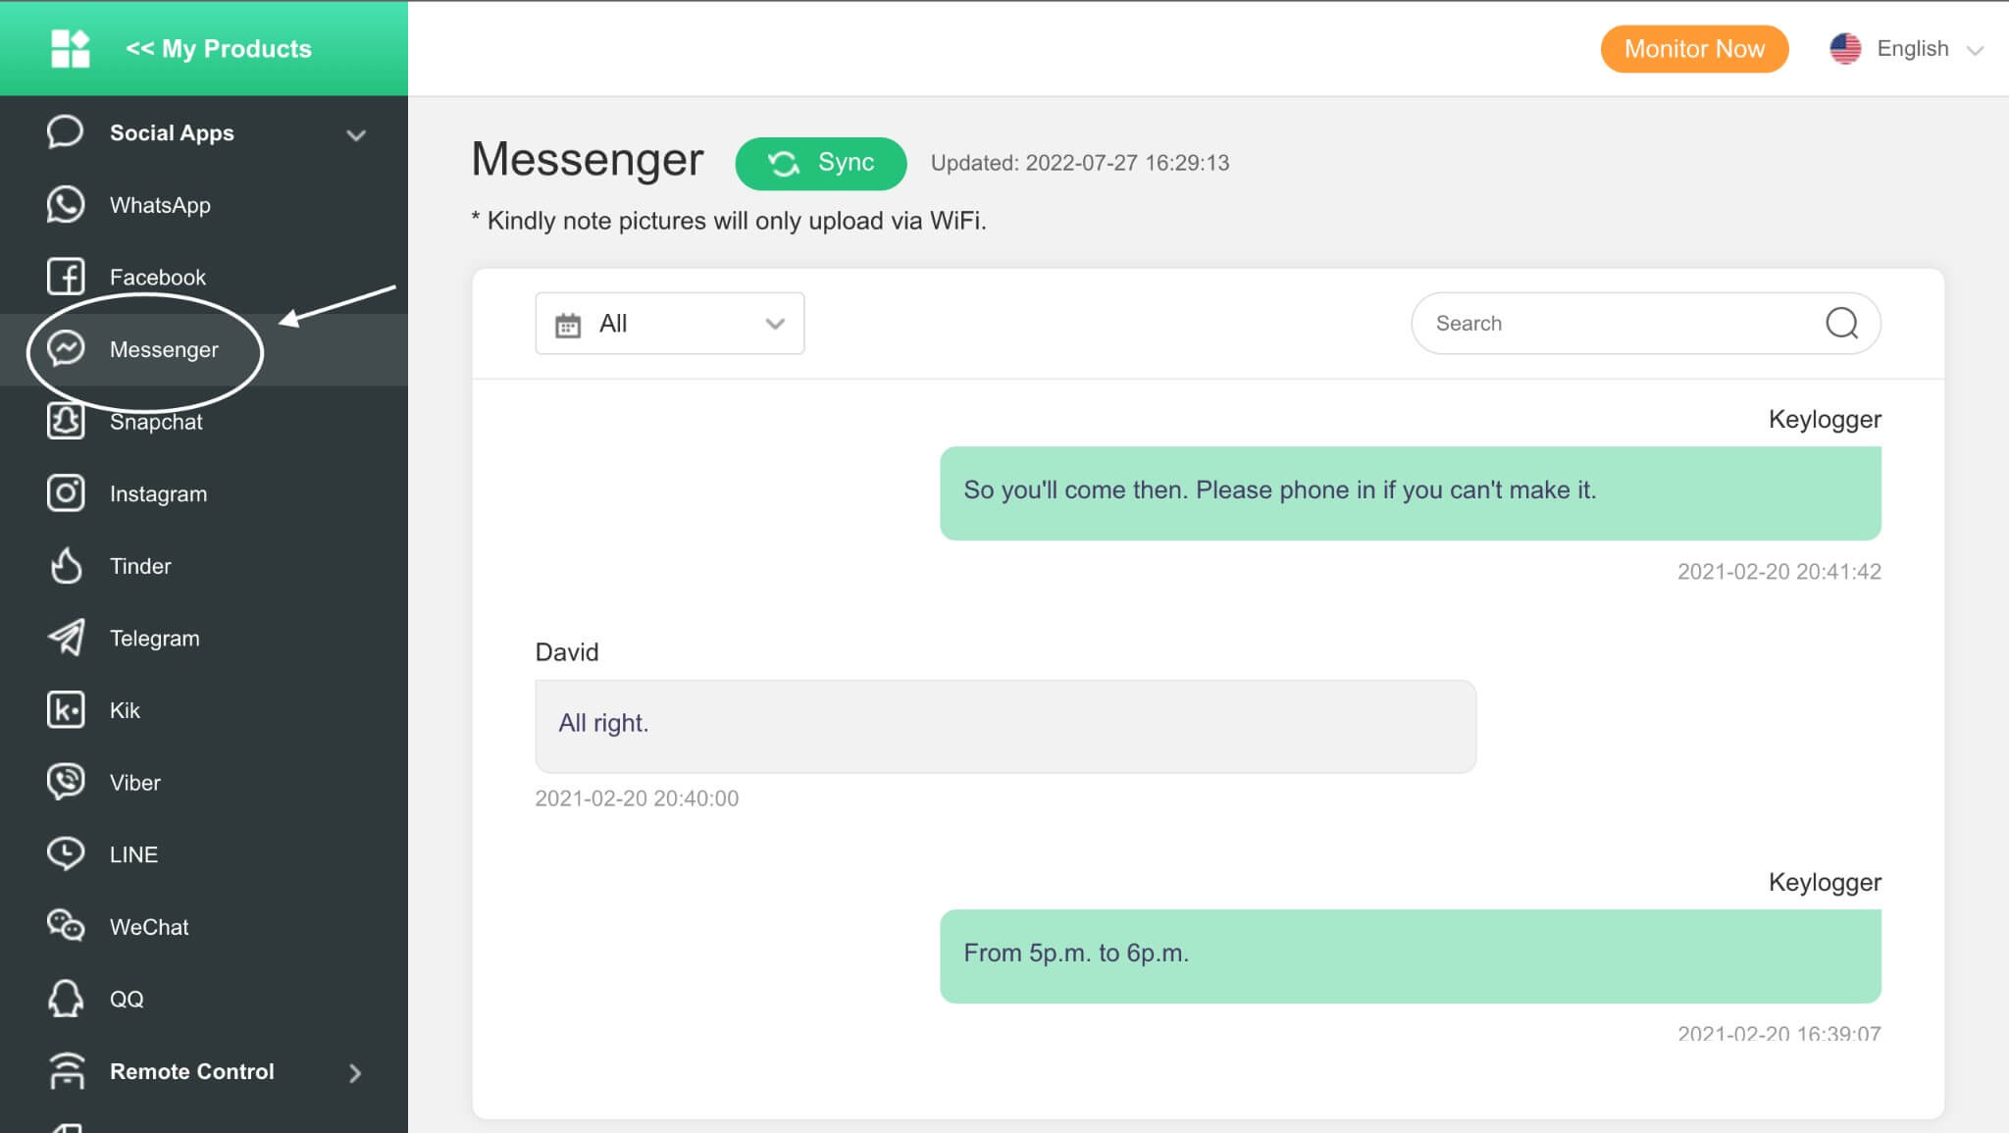Click the My Products dashboard grid icon
Image resolution: width=2009 pixels, height=1133 pixels.
pos(70,48)
